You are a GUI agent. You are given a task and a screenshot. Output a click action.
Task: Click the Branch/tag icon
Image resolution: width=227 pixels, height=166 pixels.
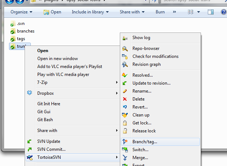[125, 141]
